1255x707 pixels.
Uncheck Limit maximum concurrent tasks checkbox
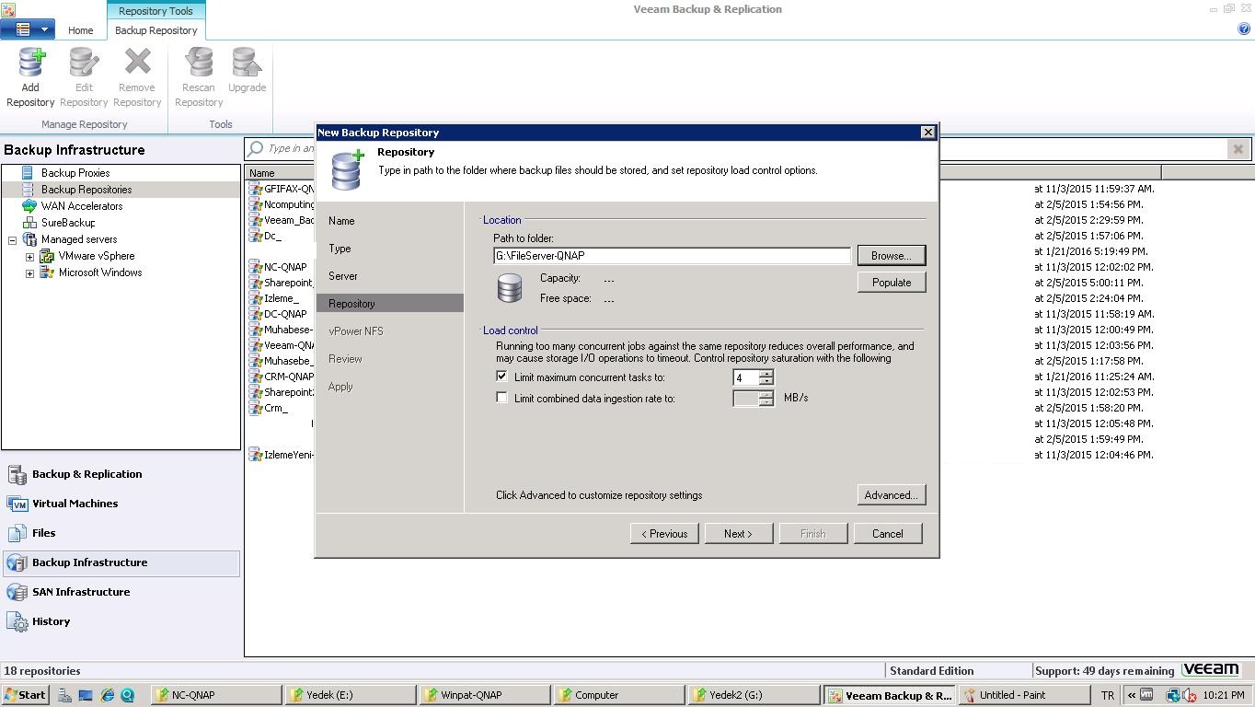point(501,377)
